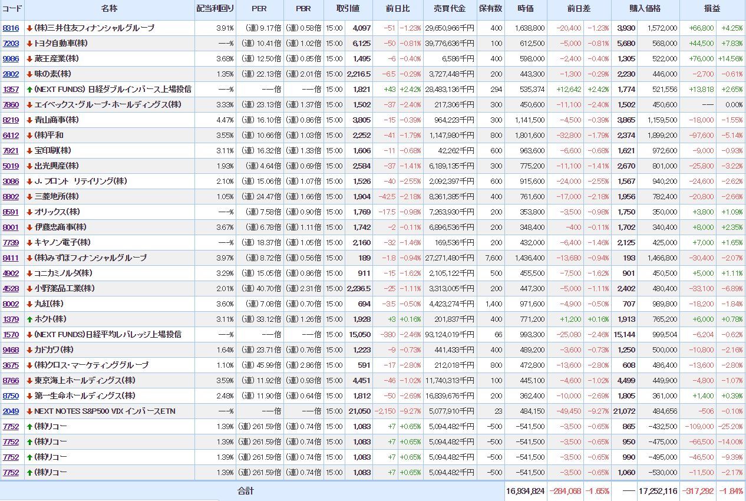Screen dimensions: 746x501
Task: Click the 損益 column header
Action: tap(712, 9)
